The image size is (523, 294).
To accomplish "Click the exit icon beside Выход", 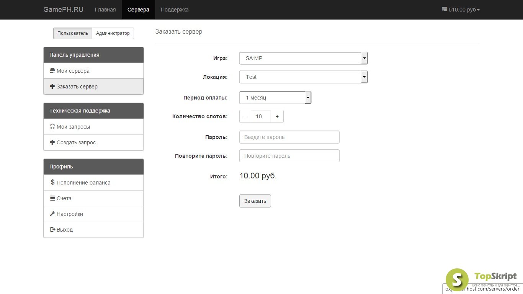I will coord(52,230).
